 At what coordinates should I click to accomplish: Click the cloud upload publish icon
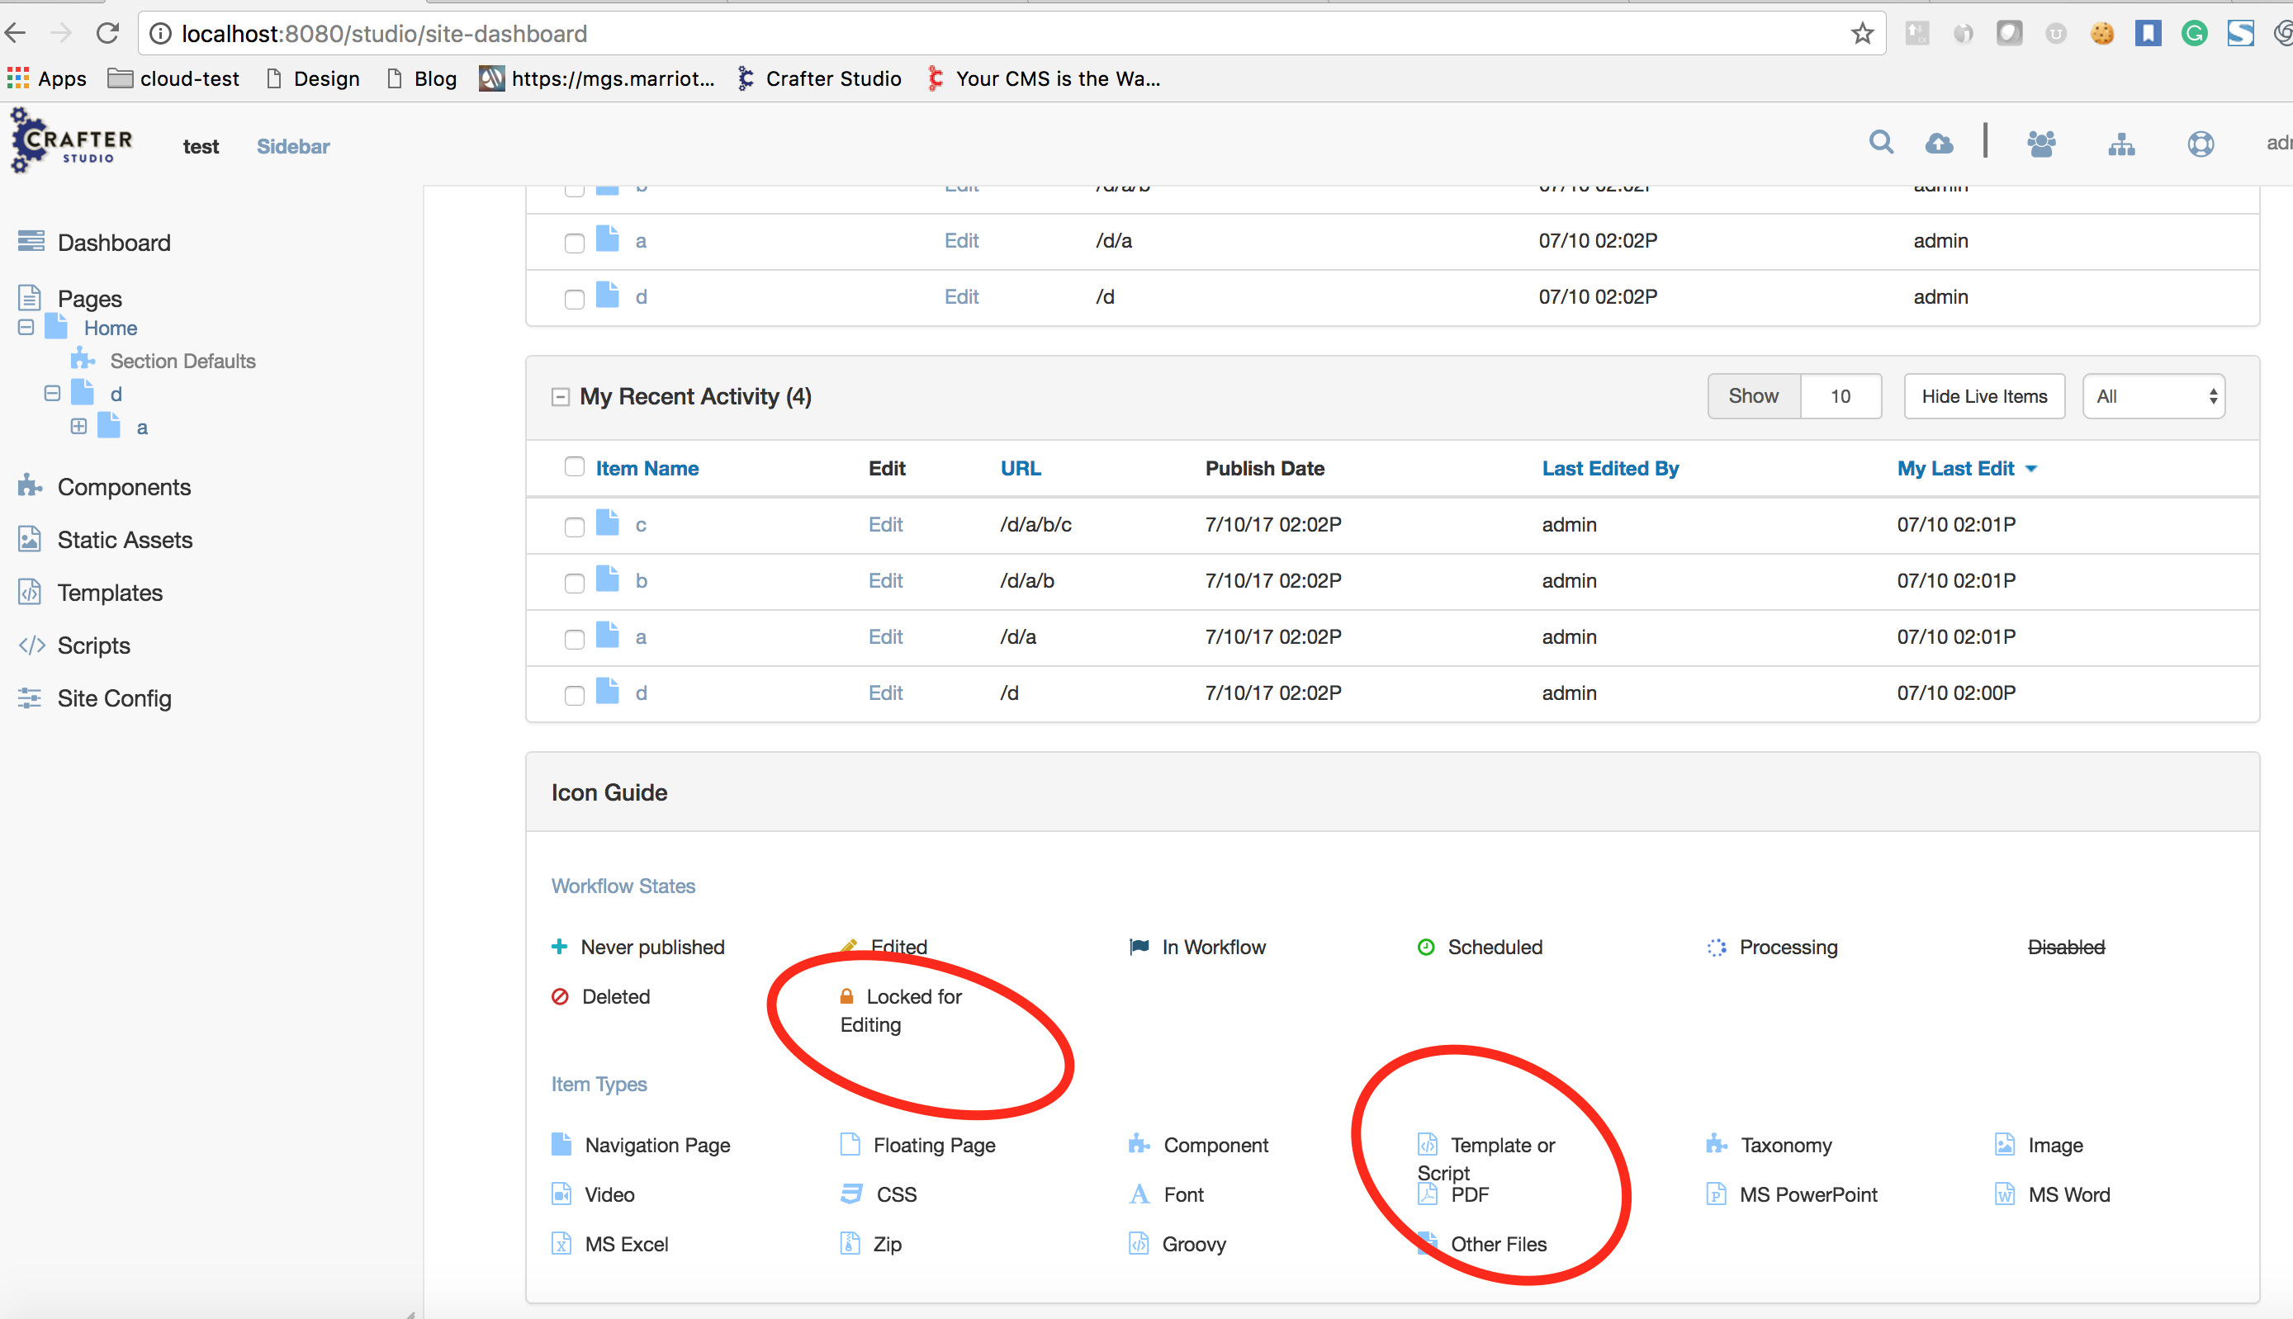(x=1939, y=143)
